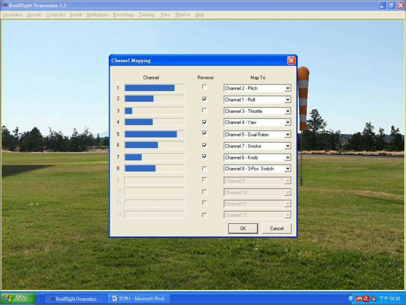Uncheck Reverse for channel 5
The width and height of the screenshot is (406, 305).
click(x=205, y=133)
